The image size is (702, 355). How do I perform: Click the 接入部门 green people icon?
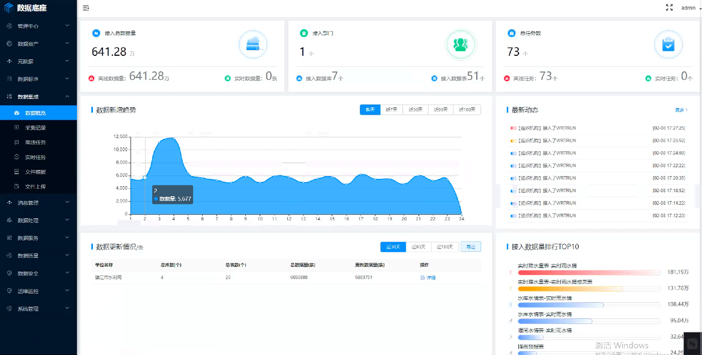tap(461, 44)
